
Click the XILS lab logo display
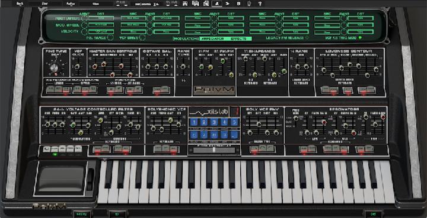click(x=209, y=112)
